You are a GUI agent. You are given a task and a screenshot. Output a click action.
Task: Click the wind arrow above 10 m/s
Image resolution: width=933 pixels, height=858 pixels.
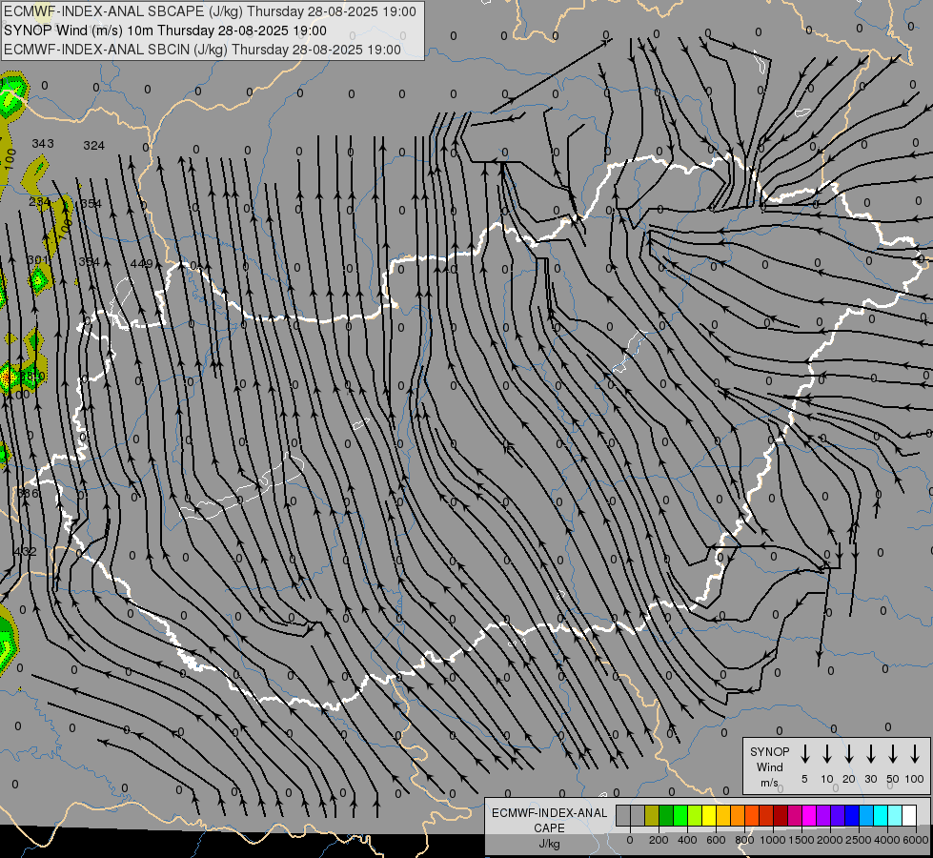pyautogui.click(x=827, y=754)
